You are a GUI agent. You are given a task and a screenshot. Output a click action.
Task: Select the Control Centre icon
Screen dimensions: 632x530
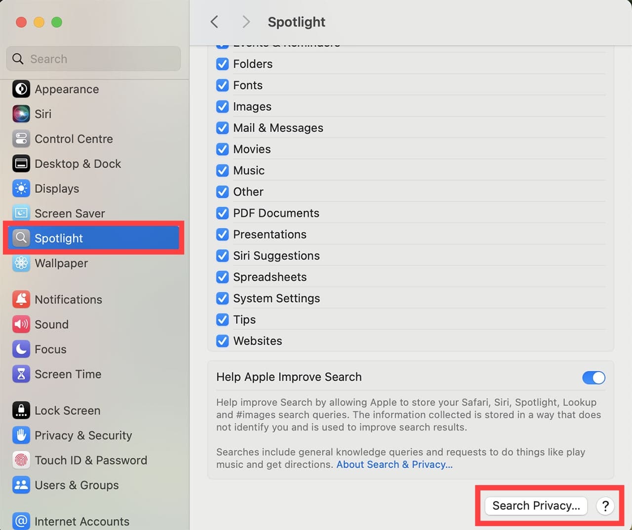pos(21,139)
